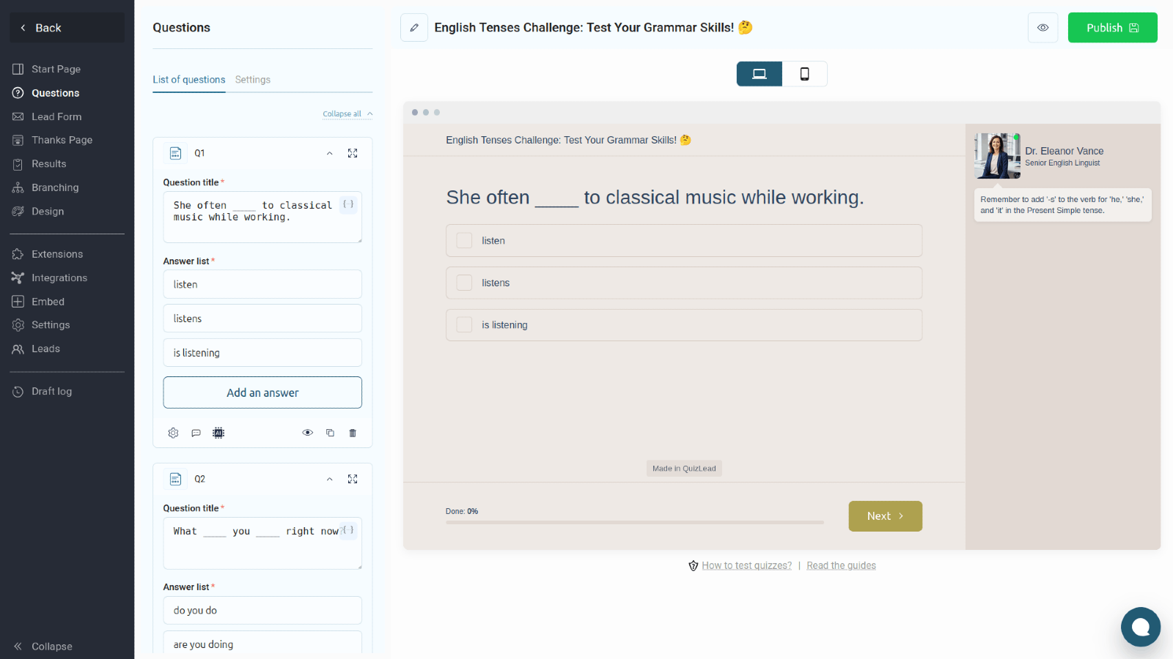1173x659 pixels.
Task: Click the green Publish button
Action: pyautogui.click(x=1111, y=28)
